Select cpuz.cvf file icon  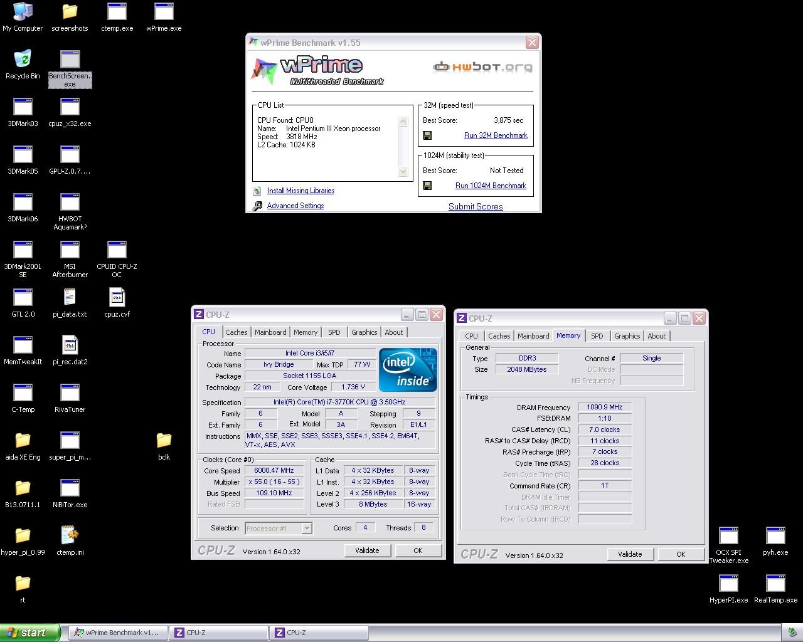(x=117, y=303)
